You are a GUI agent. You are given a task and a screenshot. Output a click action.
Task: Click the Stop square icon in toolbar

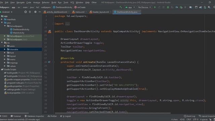tap(185, 7)
